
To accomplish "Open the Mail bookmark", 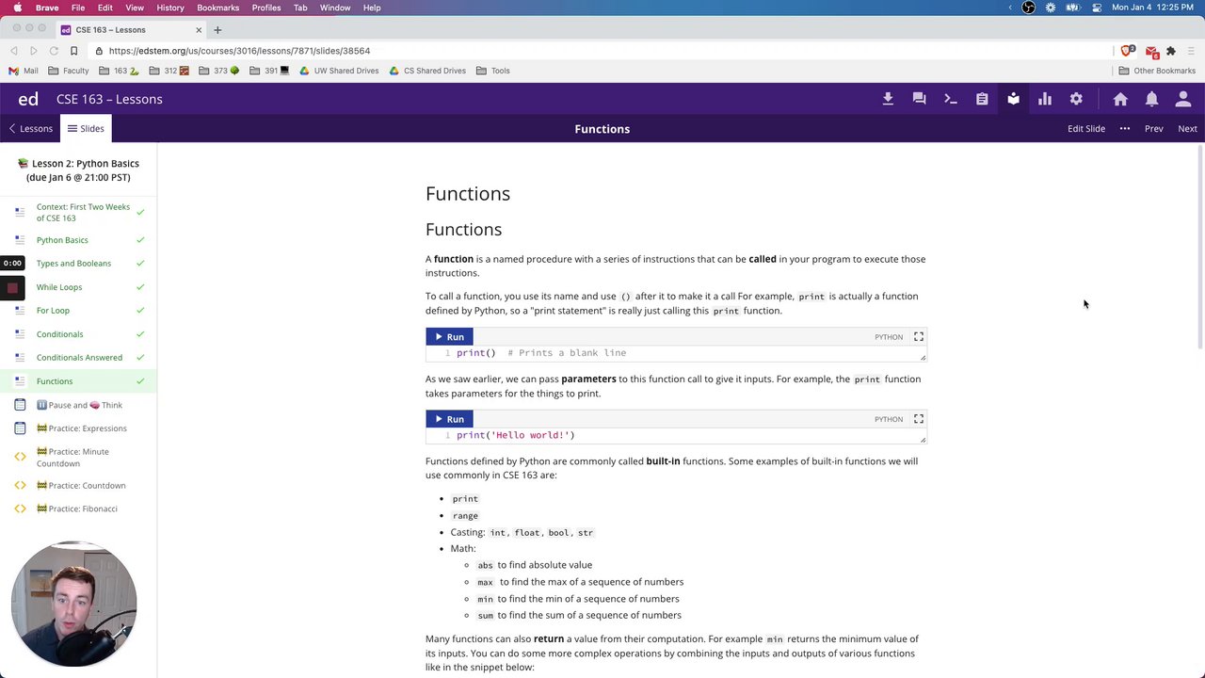I will pyautogui.click(x=24, y=71).
